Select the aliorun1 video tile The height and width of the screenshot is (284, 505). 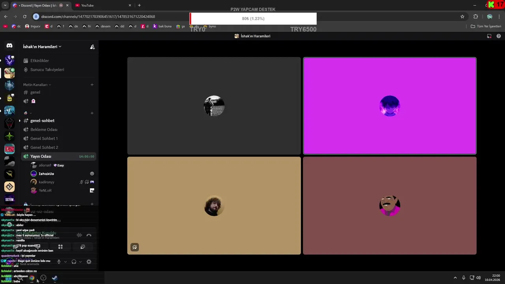(214, 106)
